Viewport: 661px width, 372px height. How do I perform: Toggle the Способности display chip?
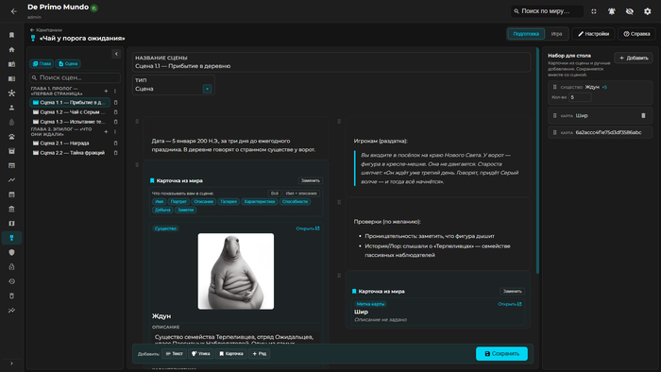click(295, 202)
